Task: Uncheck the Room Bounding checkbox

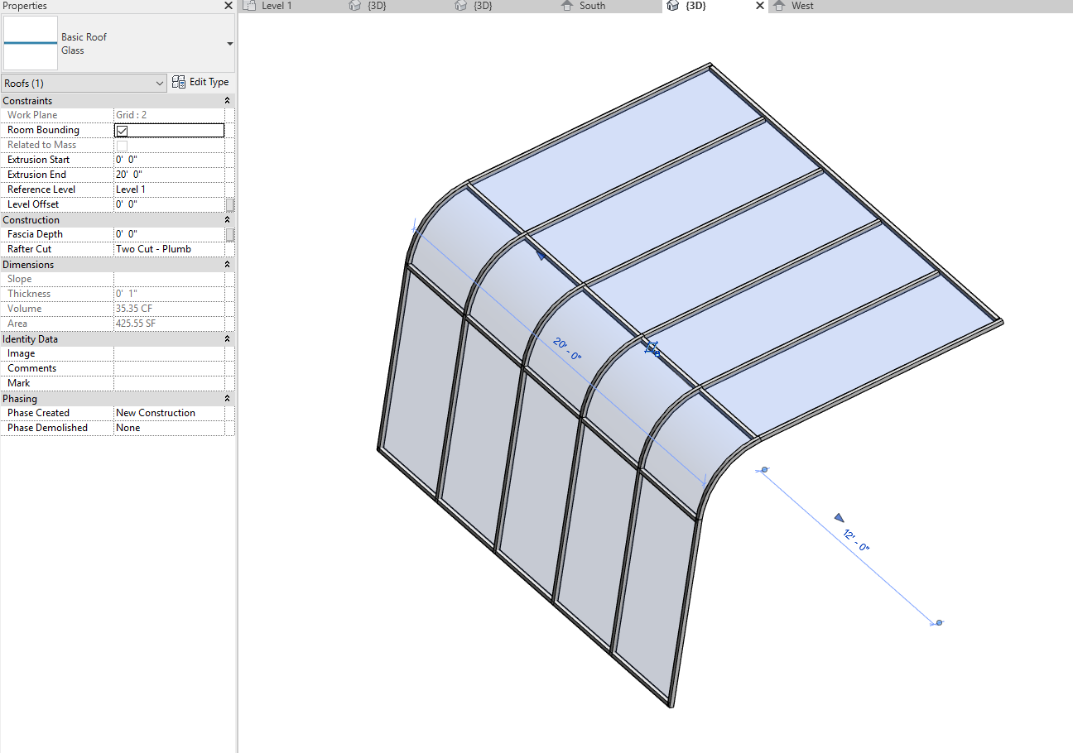Action: coord(121,130)
